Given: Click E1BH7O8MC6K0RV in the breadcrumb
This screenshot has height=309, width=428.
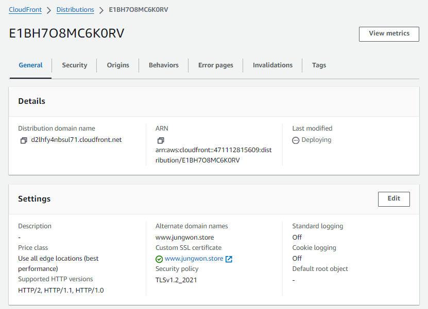Looking at the screenshot, I should [x=139, y=10].
